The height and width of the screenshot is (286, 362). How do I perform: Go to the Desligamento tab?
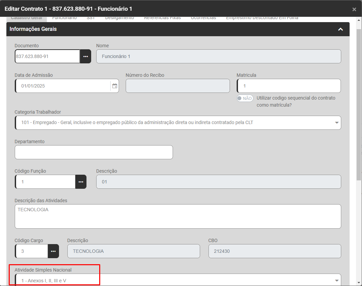[119, 18]
